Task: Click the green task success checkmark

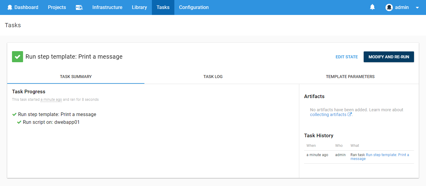Action: click(17, 57)
